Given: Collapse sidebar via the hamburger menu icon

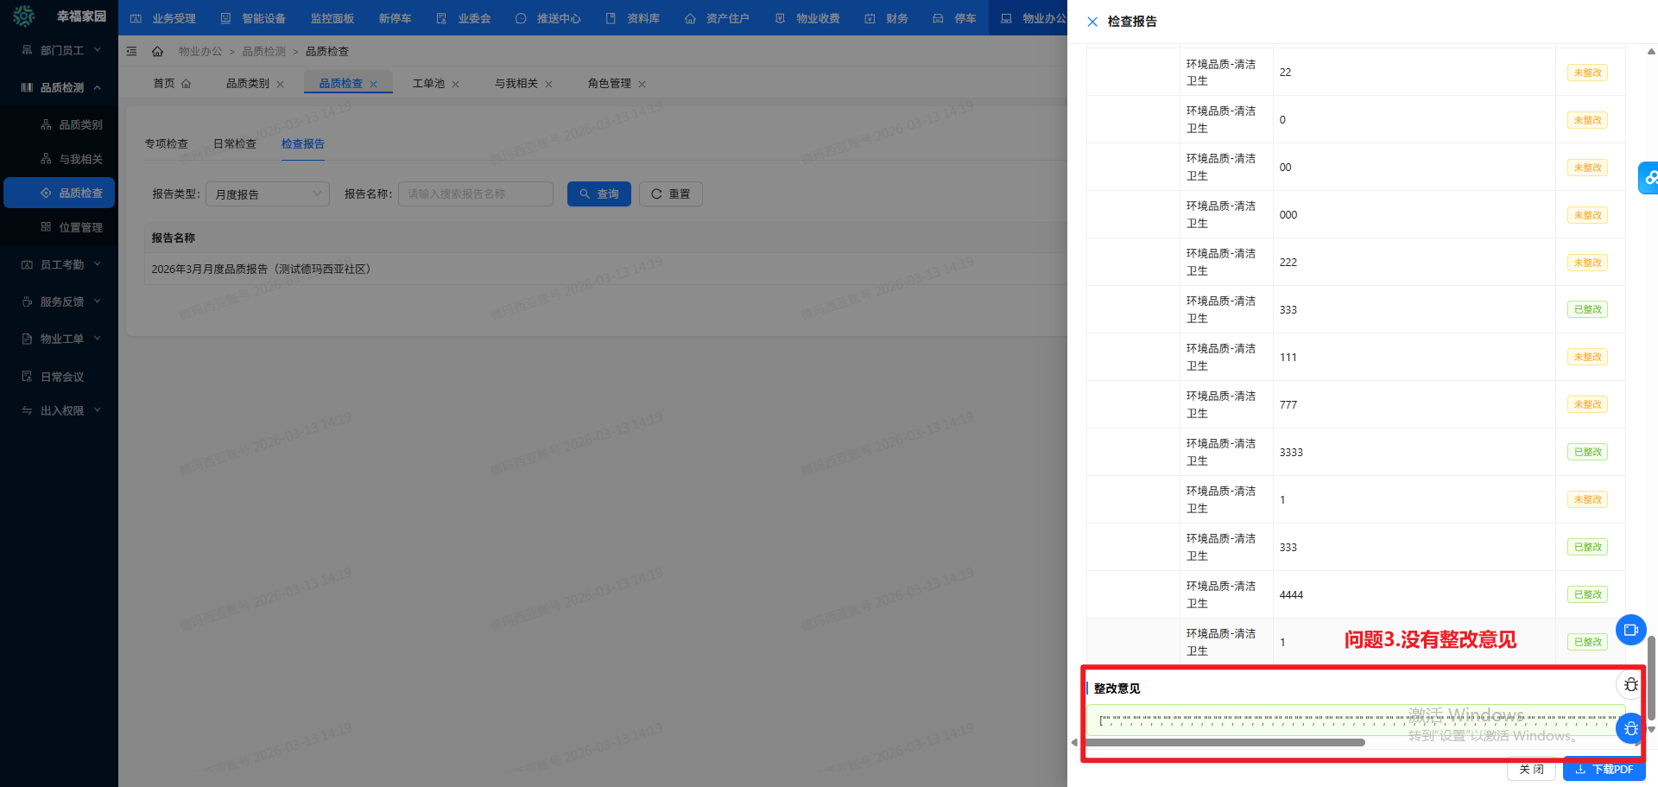Looking at the screenshot, I should [x=132, y=52].
